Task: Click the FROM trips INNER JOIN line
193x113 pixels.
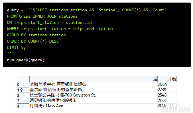Action: coord(42,16)
